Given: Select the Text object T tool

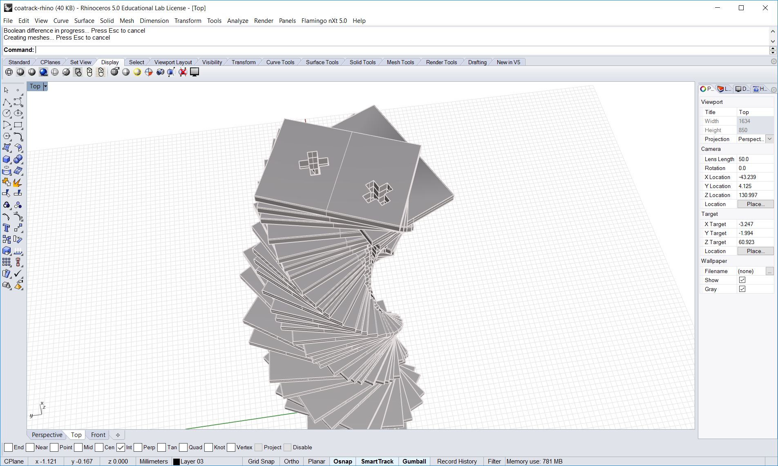Looking at the screenshot, I should pos(7,228).
